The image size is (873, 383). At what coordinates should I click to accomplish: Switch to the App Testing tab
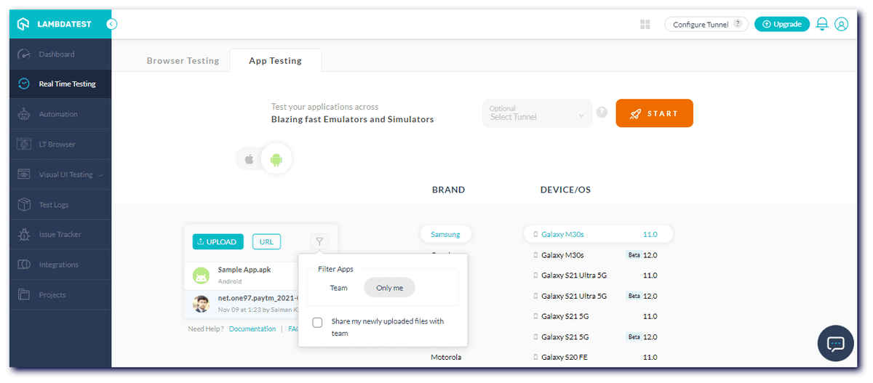point(275,61)
